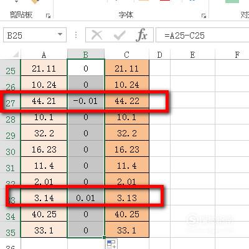The width and height of the screenshot is (249, 249).
Task: Select row 25 header
Action: (10, 68)
